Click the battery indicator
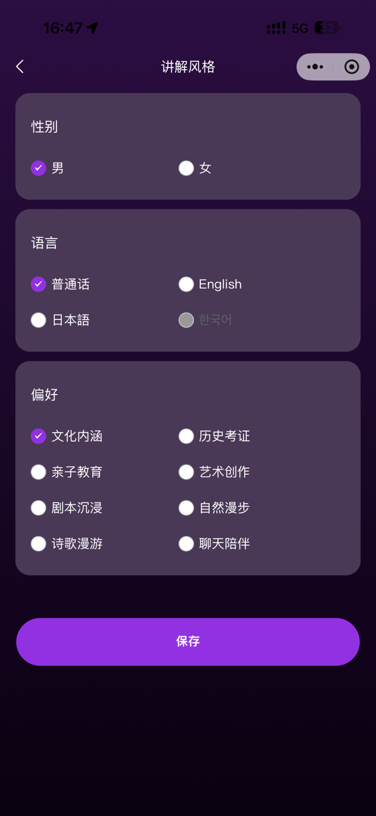The height and width of the screenshot is (816, 376). 329,28
